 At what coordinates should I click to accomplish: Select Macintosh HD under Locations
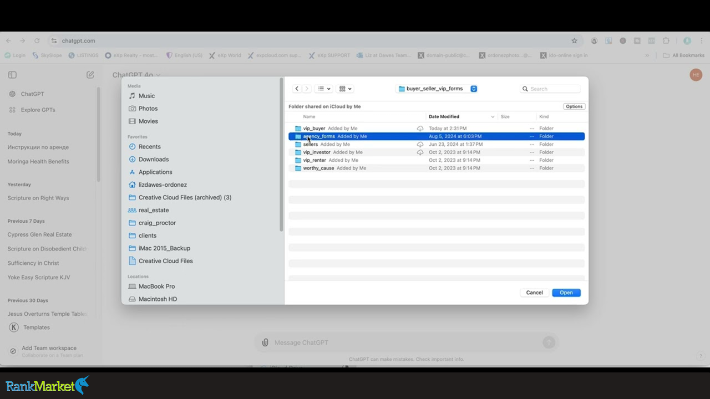pos(153,299)
